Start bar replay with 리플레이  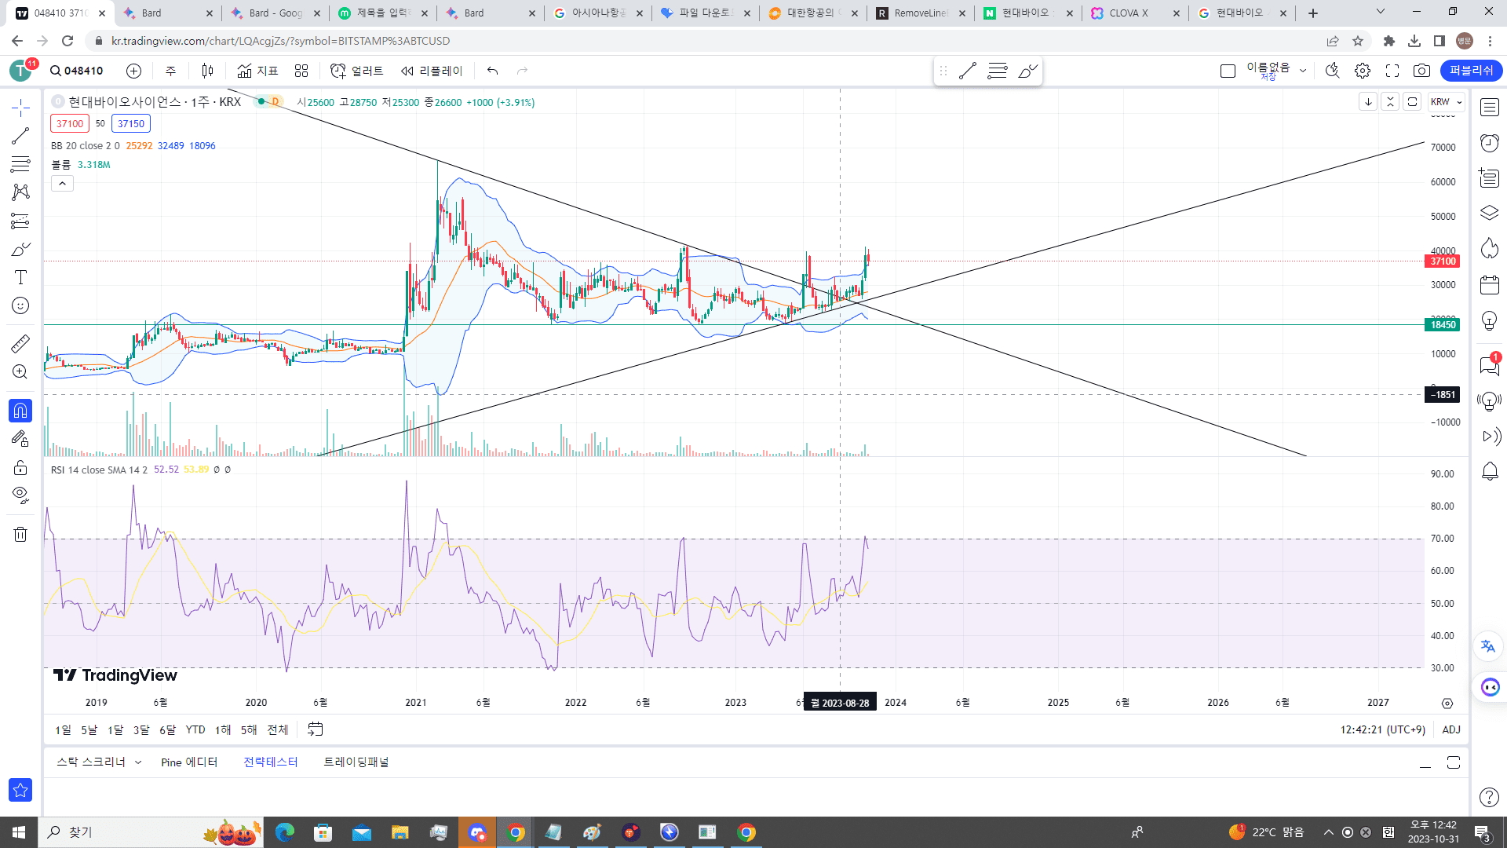point(432,71)
